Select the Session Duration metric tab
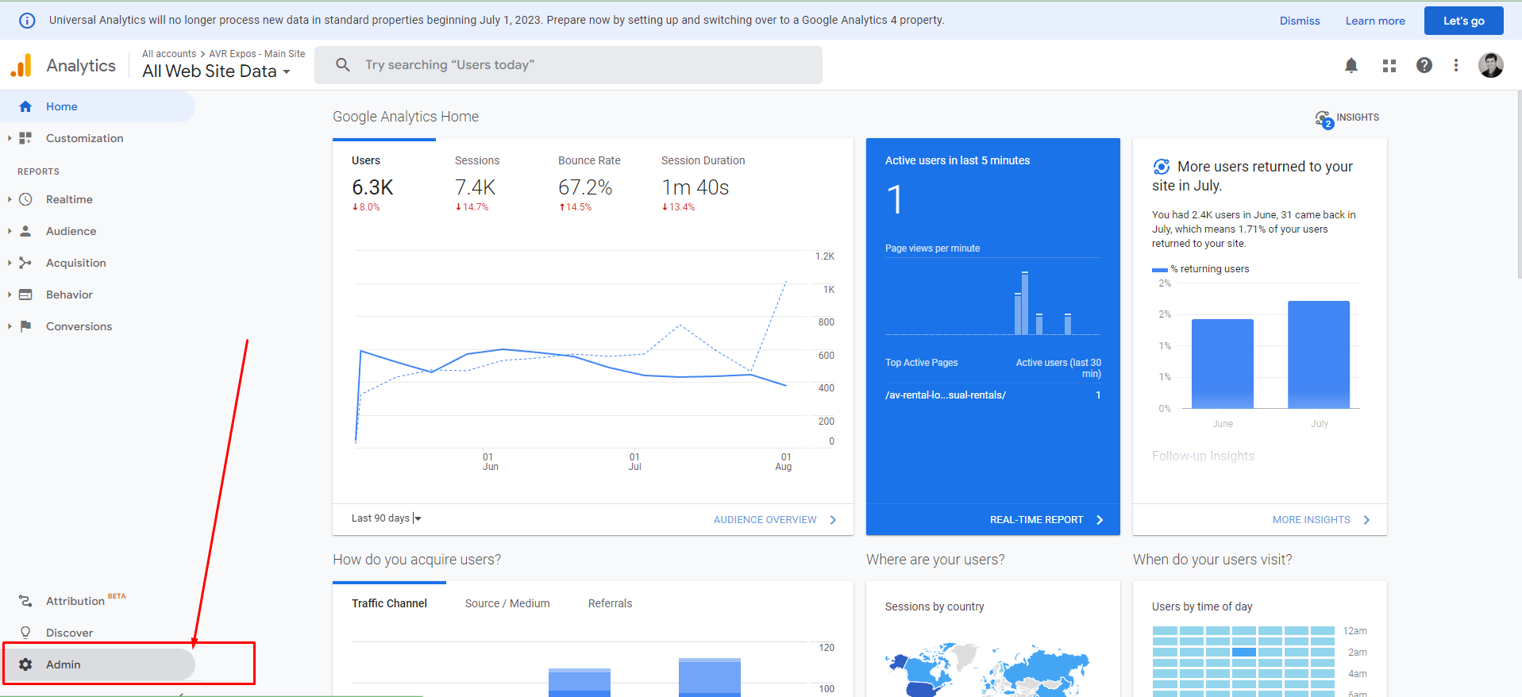This screenshot has width=1522, height=697. coord(703,183)
